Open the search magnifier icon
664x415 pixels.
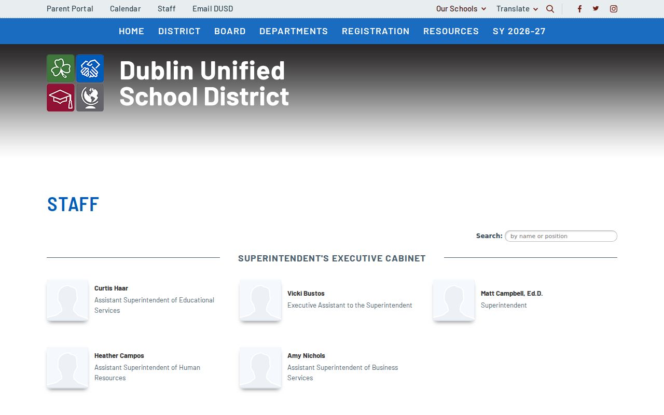tap(550, 9)
